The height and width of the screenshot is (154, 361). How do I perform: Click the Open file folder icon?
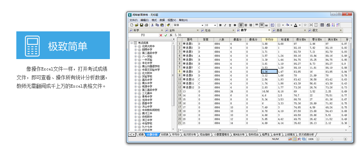coord(136,25)
